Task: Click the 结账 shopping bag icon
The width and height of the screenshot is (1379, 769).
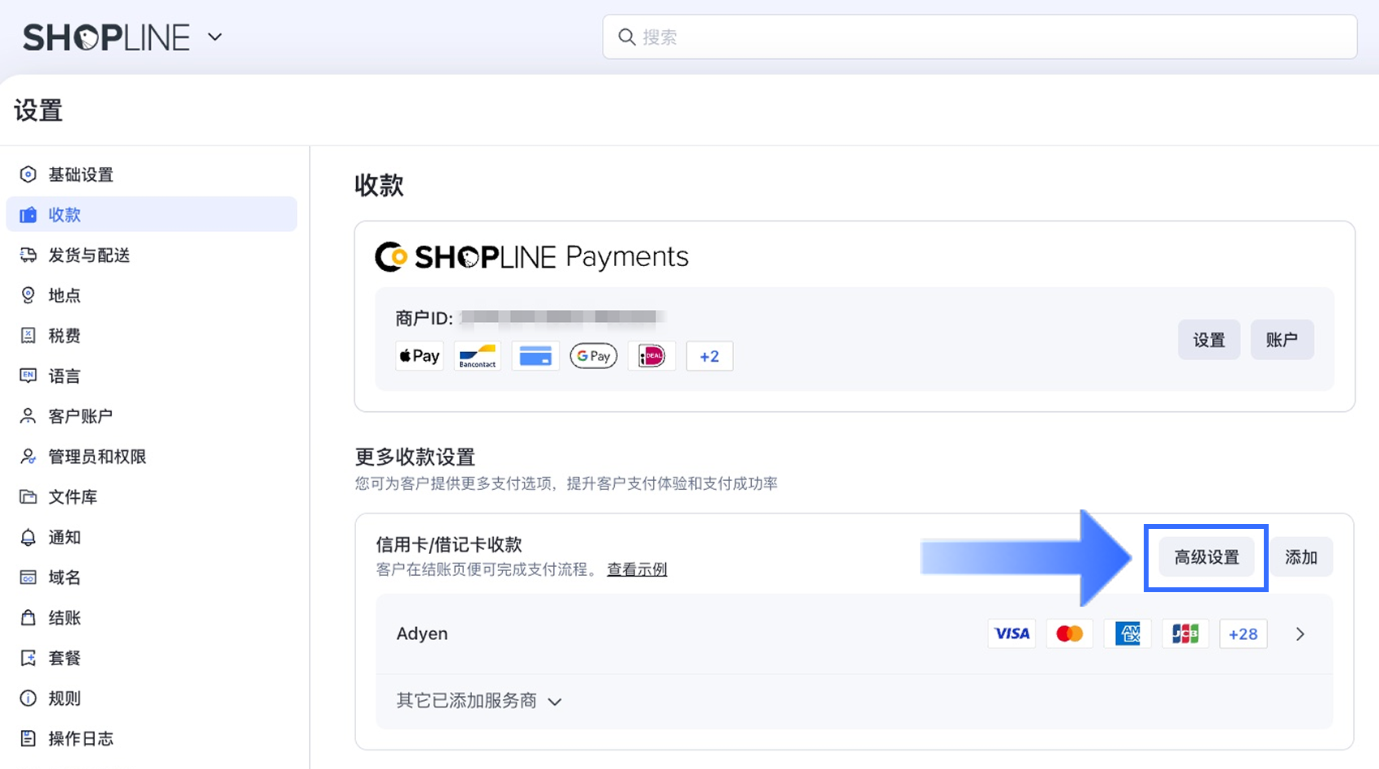Action: [28, 617]
